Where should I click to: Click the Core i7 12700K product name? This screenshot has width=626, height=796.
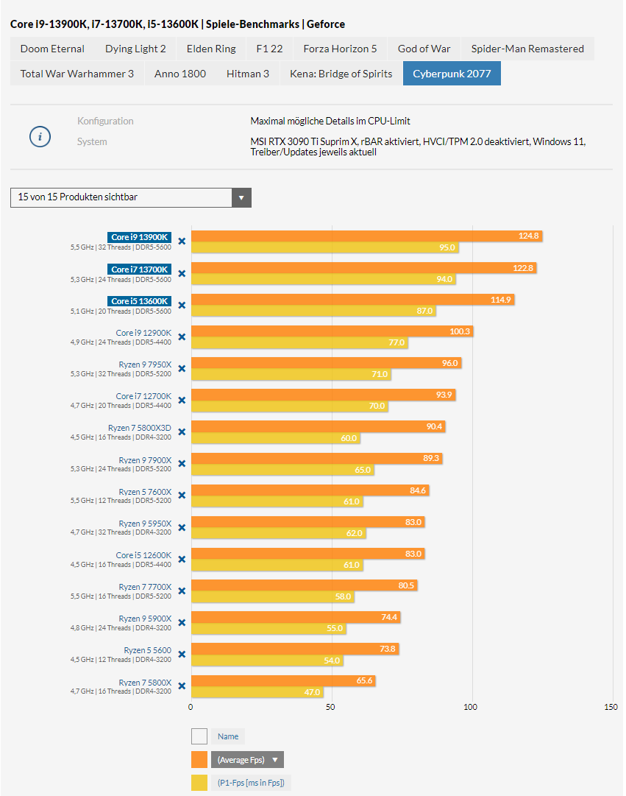143,396
